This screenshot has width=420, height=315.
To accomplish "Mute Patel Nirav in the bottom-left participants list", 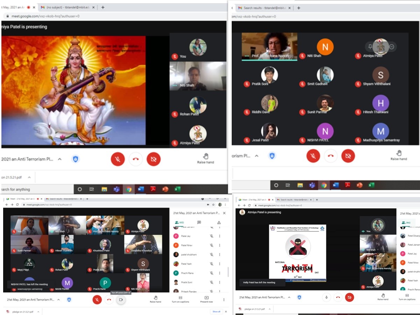I will (x=211, y=245).
